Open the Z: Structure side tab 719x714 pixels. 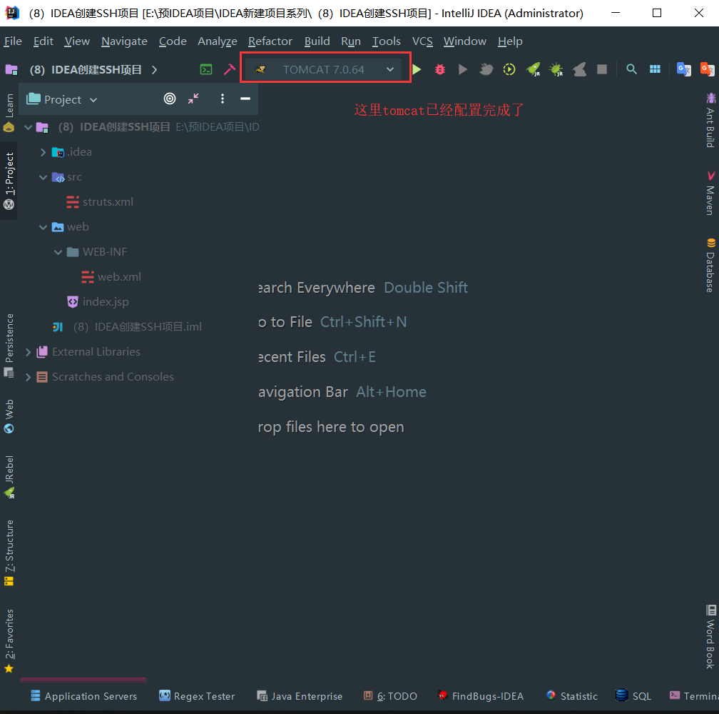point(9,553)
